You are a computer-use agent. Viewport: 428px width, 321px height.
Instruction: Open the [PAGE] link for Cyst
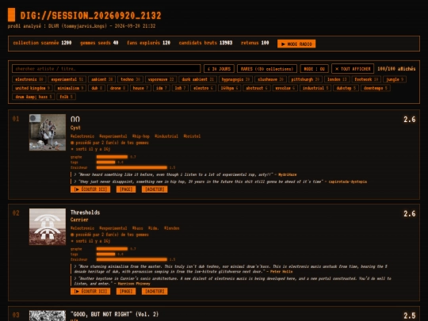click(126, 189)
